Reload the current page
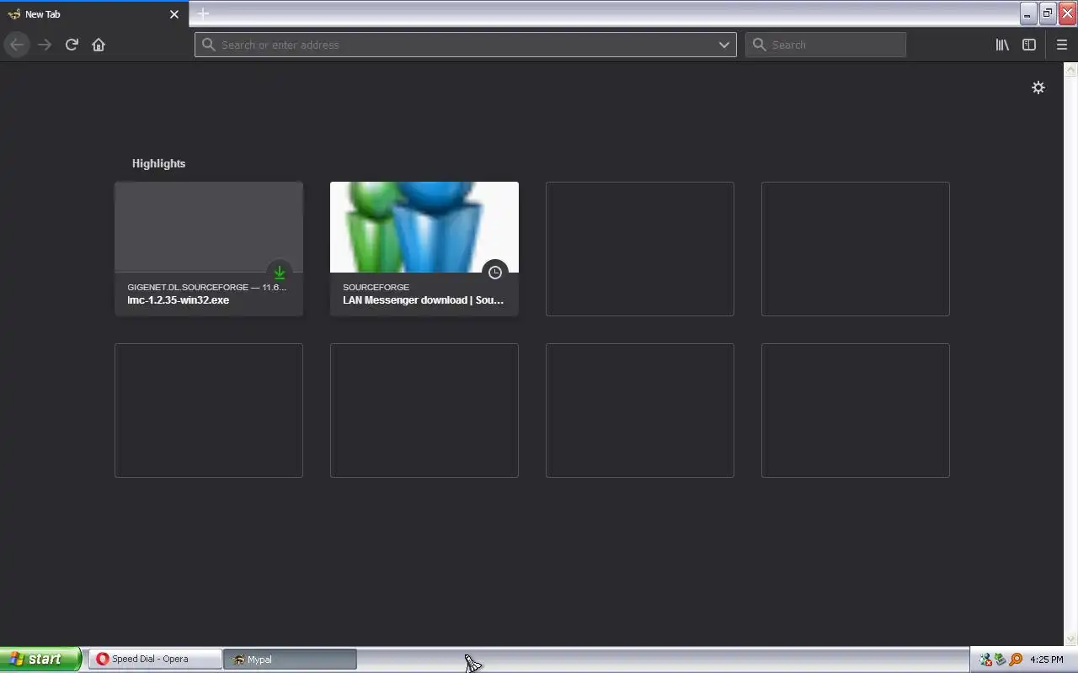Image resolution: width=1078 pixels, height=673 pixels. point(72,45)
